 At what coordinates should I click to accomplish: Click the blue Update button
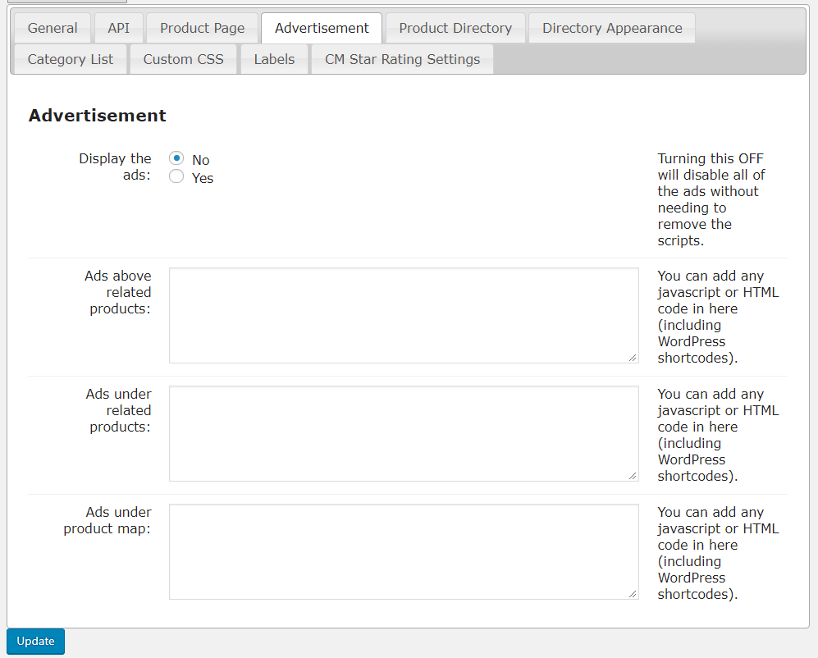35,642
